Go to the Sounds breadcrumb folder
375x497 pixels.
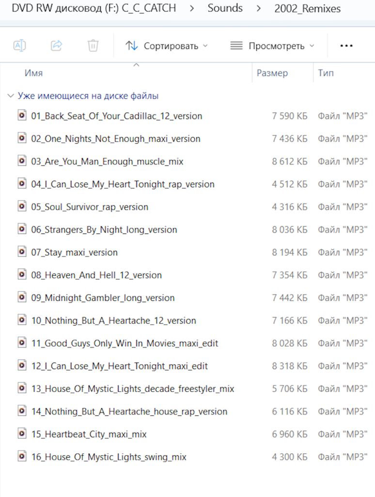(x=225, y=8)
